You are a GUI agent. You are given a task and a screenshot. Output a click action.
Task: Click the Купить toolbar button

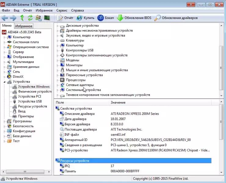tap(86, 18)
